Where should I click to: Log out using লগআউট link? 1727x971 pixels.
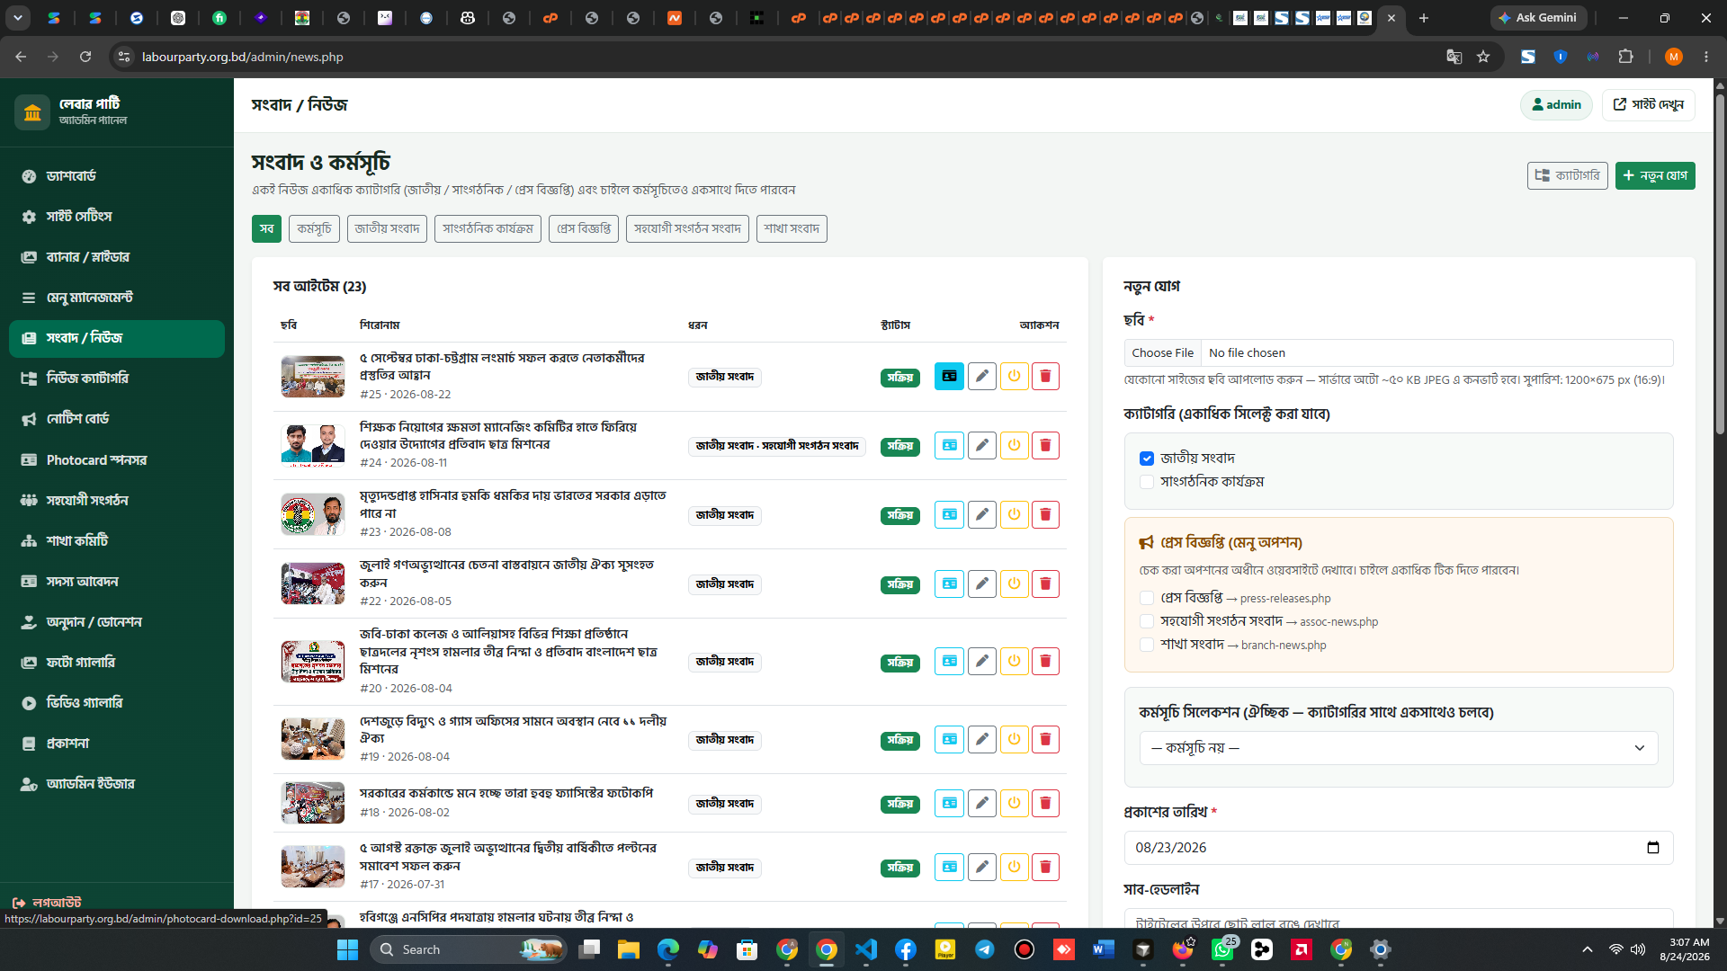point(47,902)
